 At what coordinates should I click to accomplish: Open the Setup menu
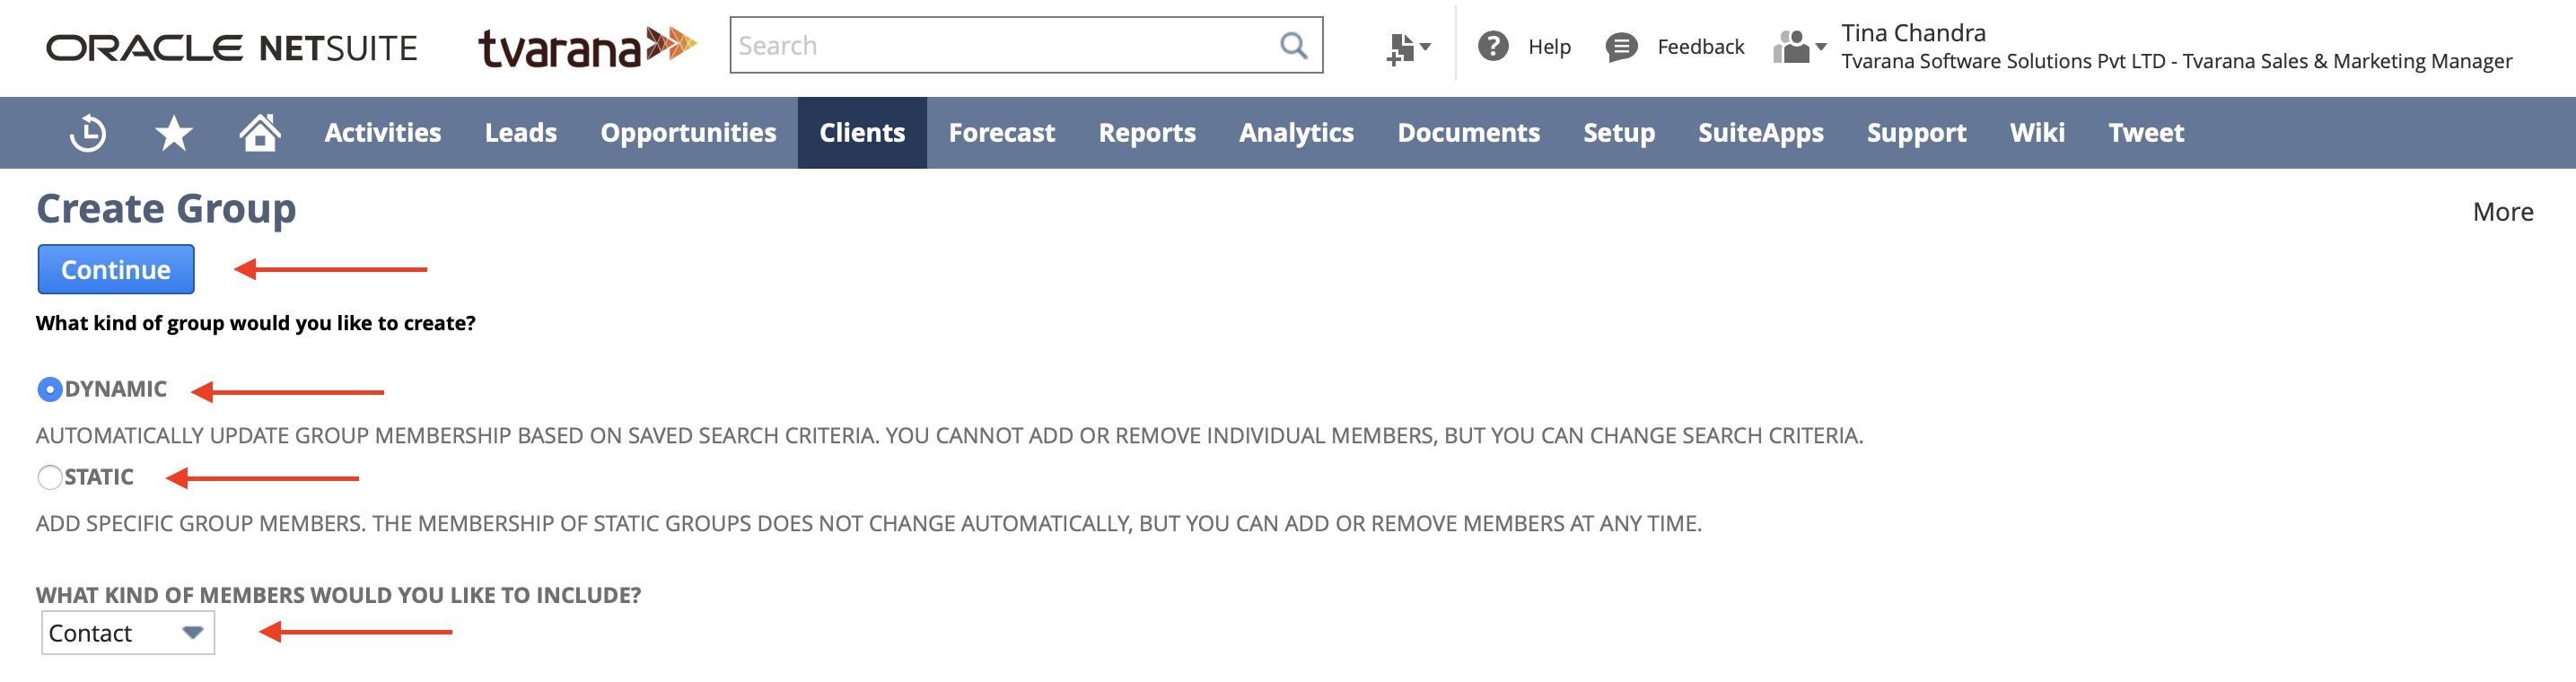click(x=1619, y=133)
